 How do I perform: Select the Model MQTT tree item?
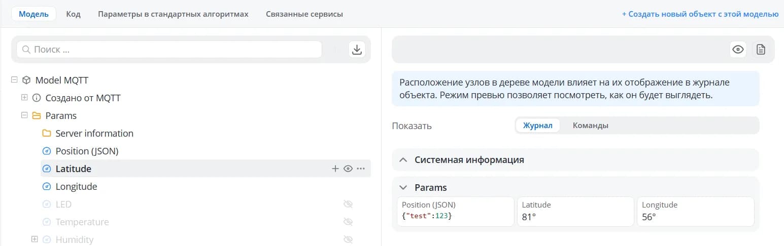(62, 80)
